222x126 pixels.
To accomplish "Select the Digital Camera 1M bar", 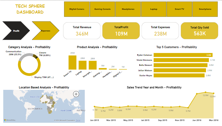I will (123, 69).
